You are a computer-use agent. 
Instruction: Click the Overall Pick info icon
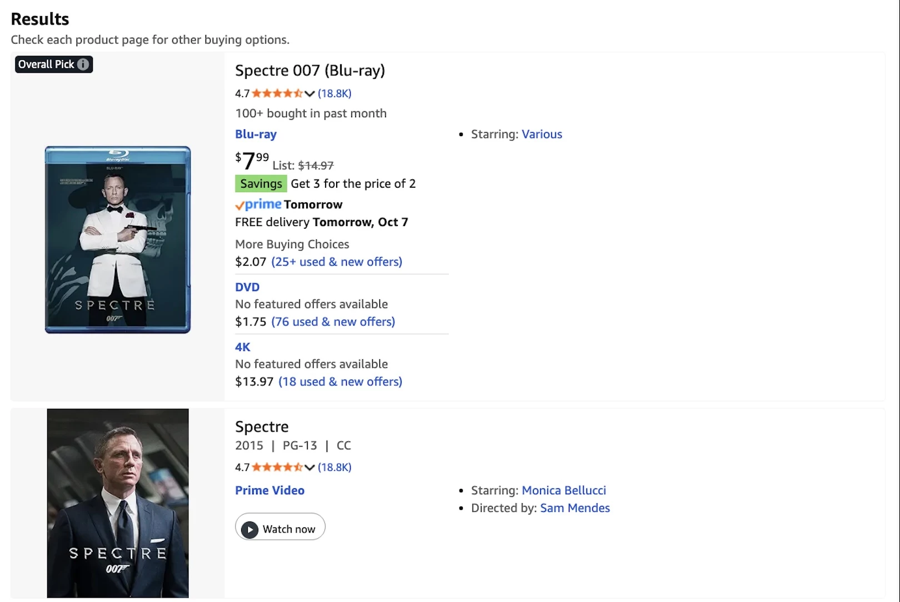[83, 64]
